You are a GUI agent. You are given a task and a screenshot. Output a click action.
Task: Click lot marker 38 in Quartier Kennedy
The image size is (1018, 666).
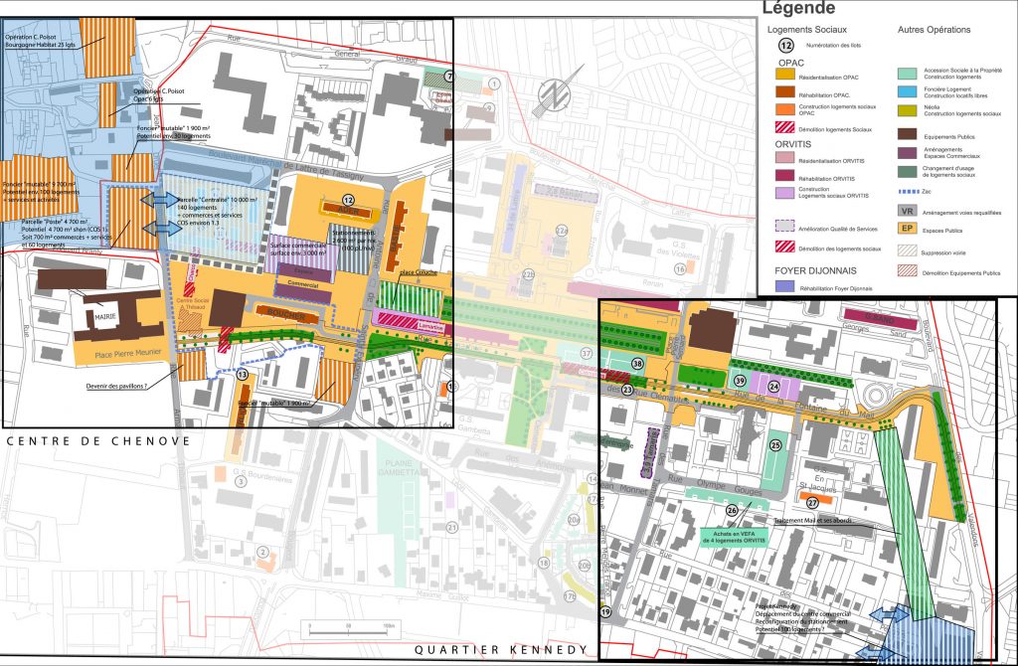pos(637,364)
